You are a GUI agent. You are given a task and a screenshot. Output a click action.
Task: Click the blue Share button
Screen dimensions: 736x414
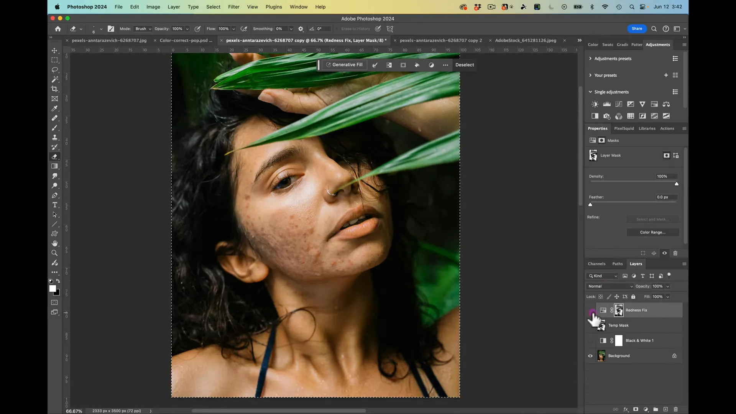coord(637,29)
